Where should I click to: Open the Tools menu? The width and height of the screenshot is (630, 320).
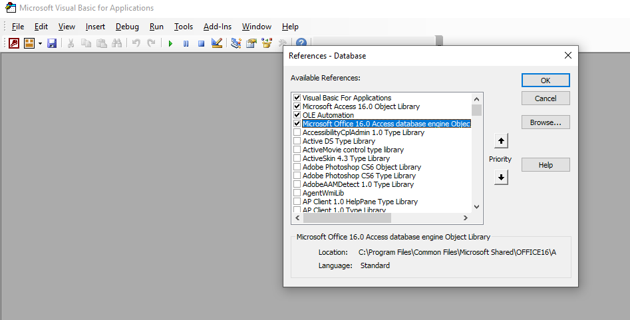[184, 27]
